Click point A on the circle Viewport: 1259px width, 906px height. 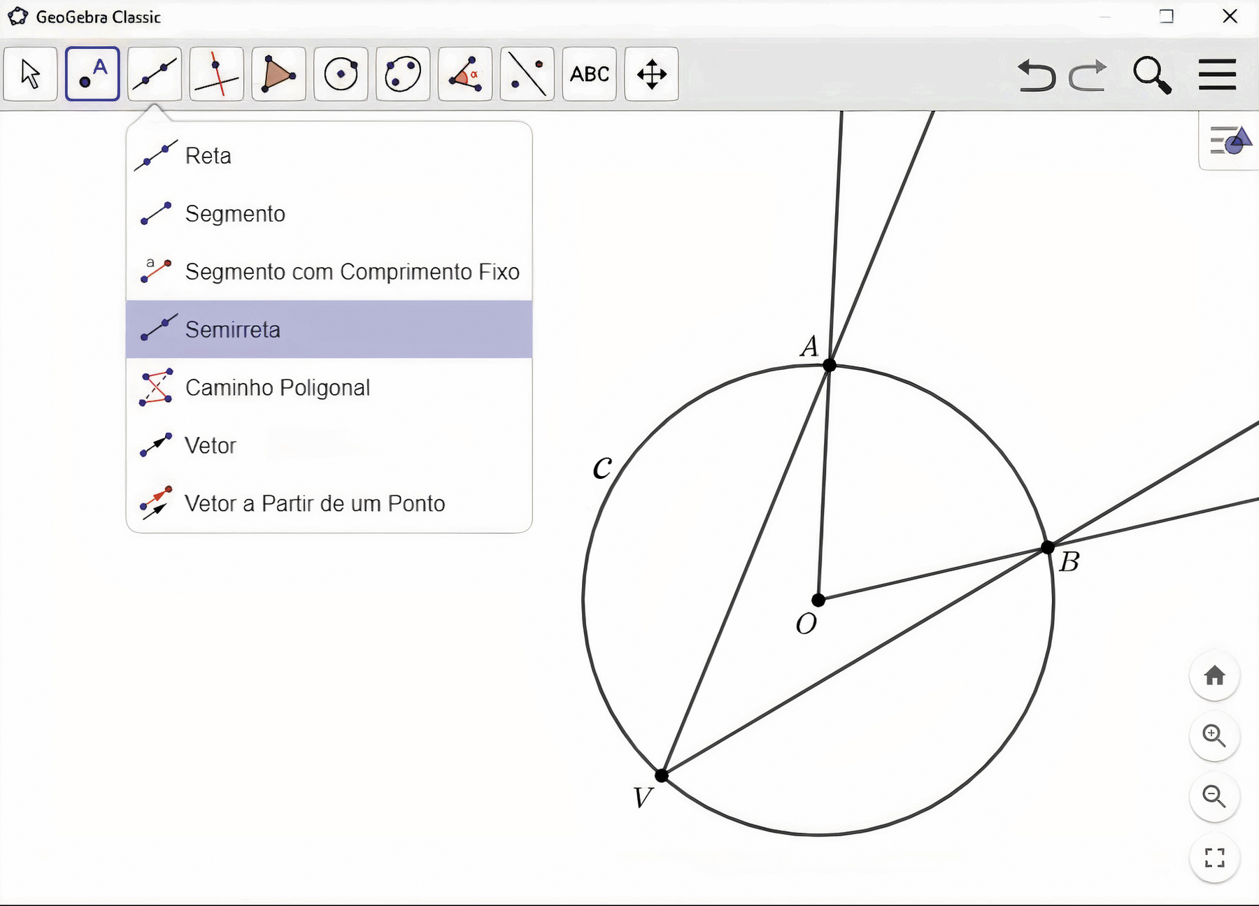tap(830, 365)
